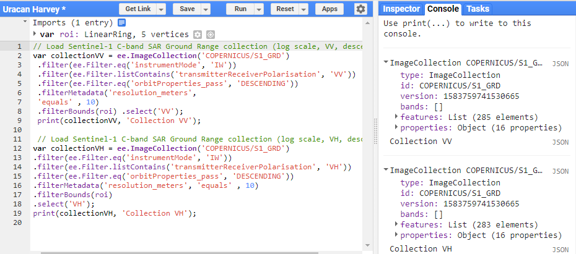Open the Reset dropdown arrow

tap(304, 9)
